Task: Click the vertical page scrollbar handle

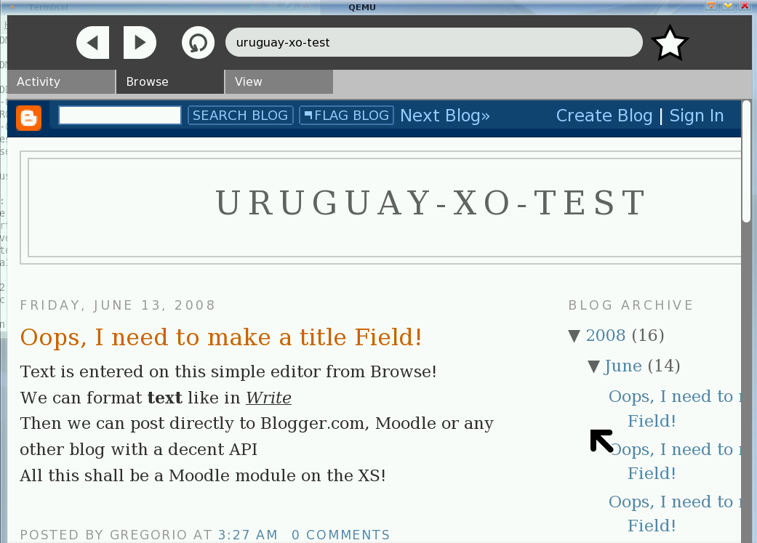Action: pyautogui.click(x=747, y=161)
